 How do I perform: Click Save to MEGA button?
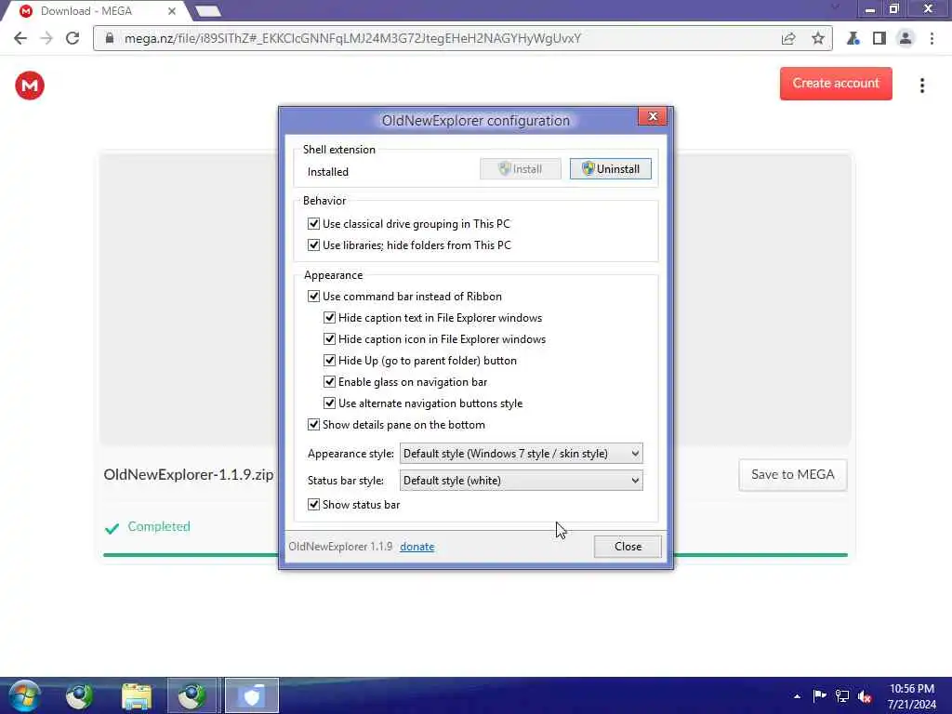(x=792, y=475)
